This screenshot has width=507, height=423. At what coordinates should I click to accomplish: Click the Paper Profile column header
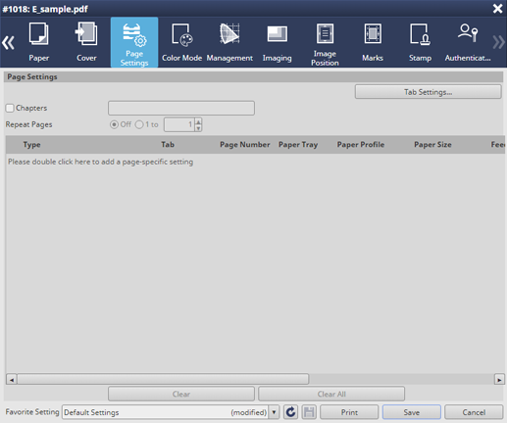click(x=361, y=145)
